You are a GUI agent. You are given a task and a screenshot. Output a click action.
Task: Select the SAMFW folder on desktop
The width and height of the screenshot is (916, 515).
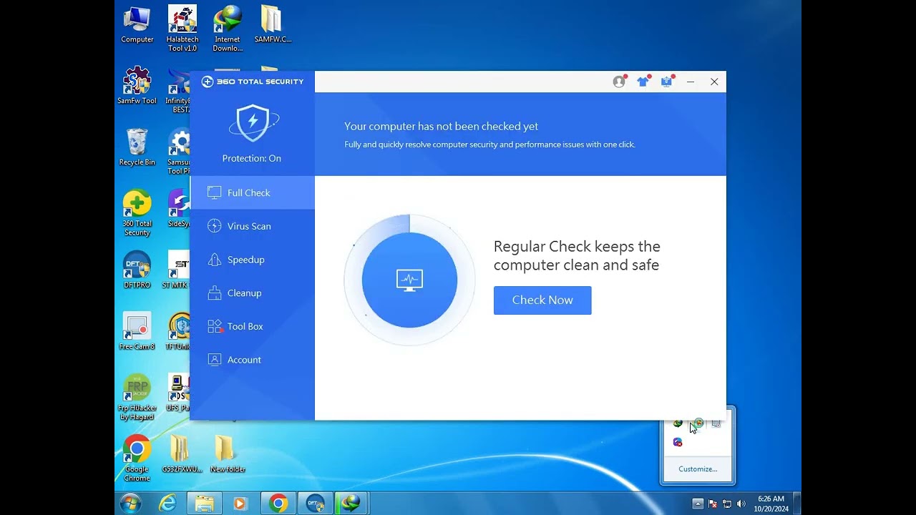click(x=272, y=25)
